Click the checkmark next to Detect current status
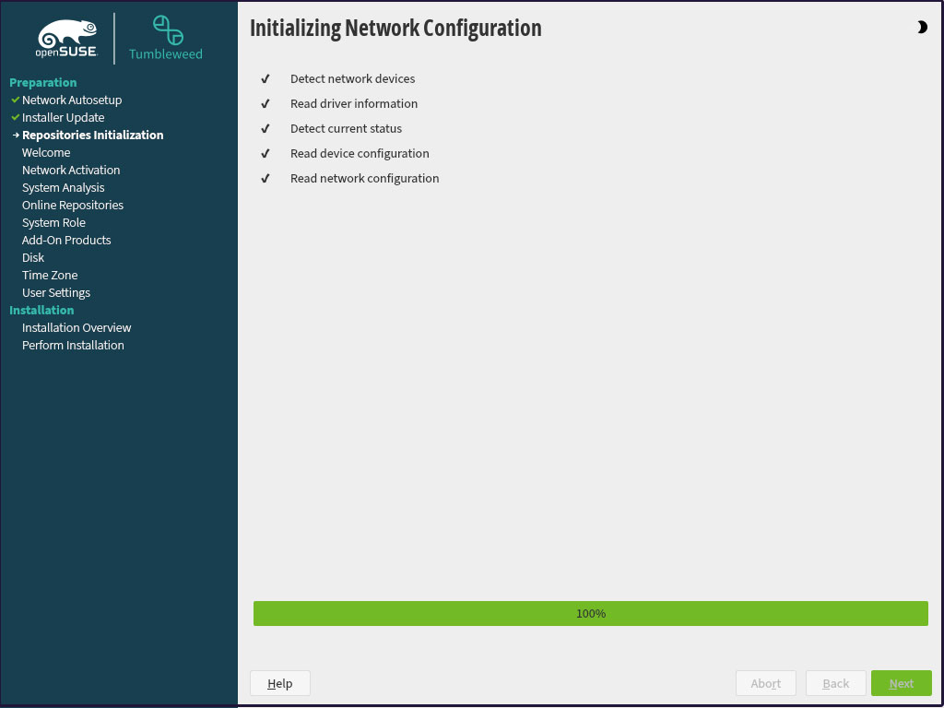This screenshot has width=944, height=708. coord(265,129)
